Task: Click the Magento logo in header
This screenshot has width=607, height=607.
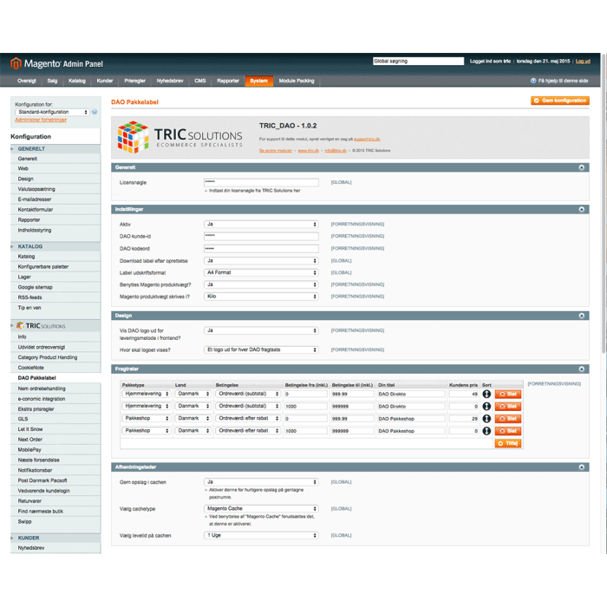Action: [56, 63]
